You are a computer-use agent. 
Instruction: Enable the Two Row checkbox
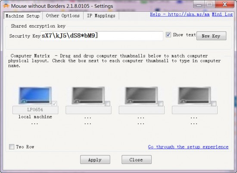(12, 147)
